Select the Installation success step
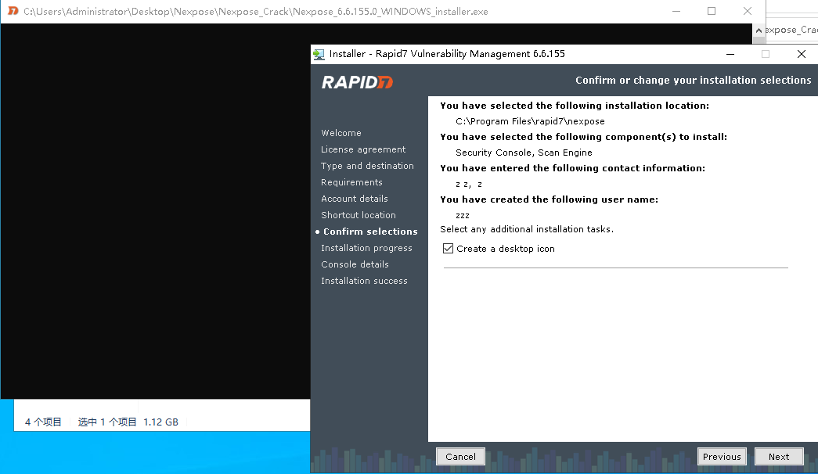 tap(364, 281)
